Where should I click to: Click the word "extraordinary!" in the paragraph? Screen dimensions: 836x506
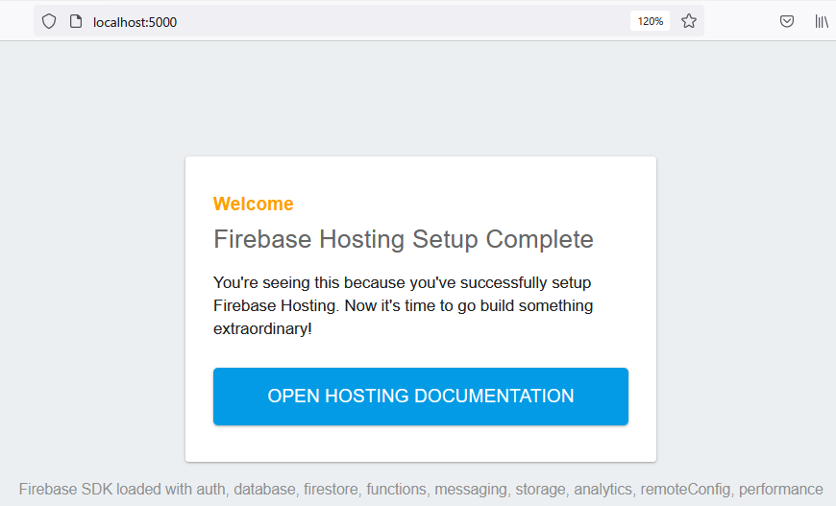(262, 328)
